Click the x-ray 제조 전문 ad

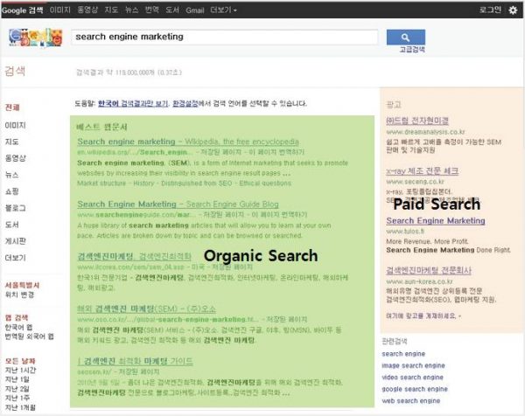tap(423, 171)
